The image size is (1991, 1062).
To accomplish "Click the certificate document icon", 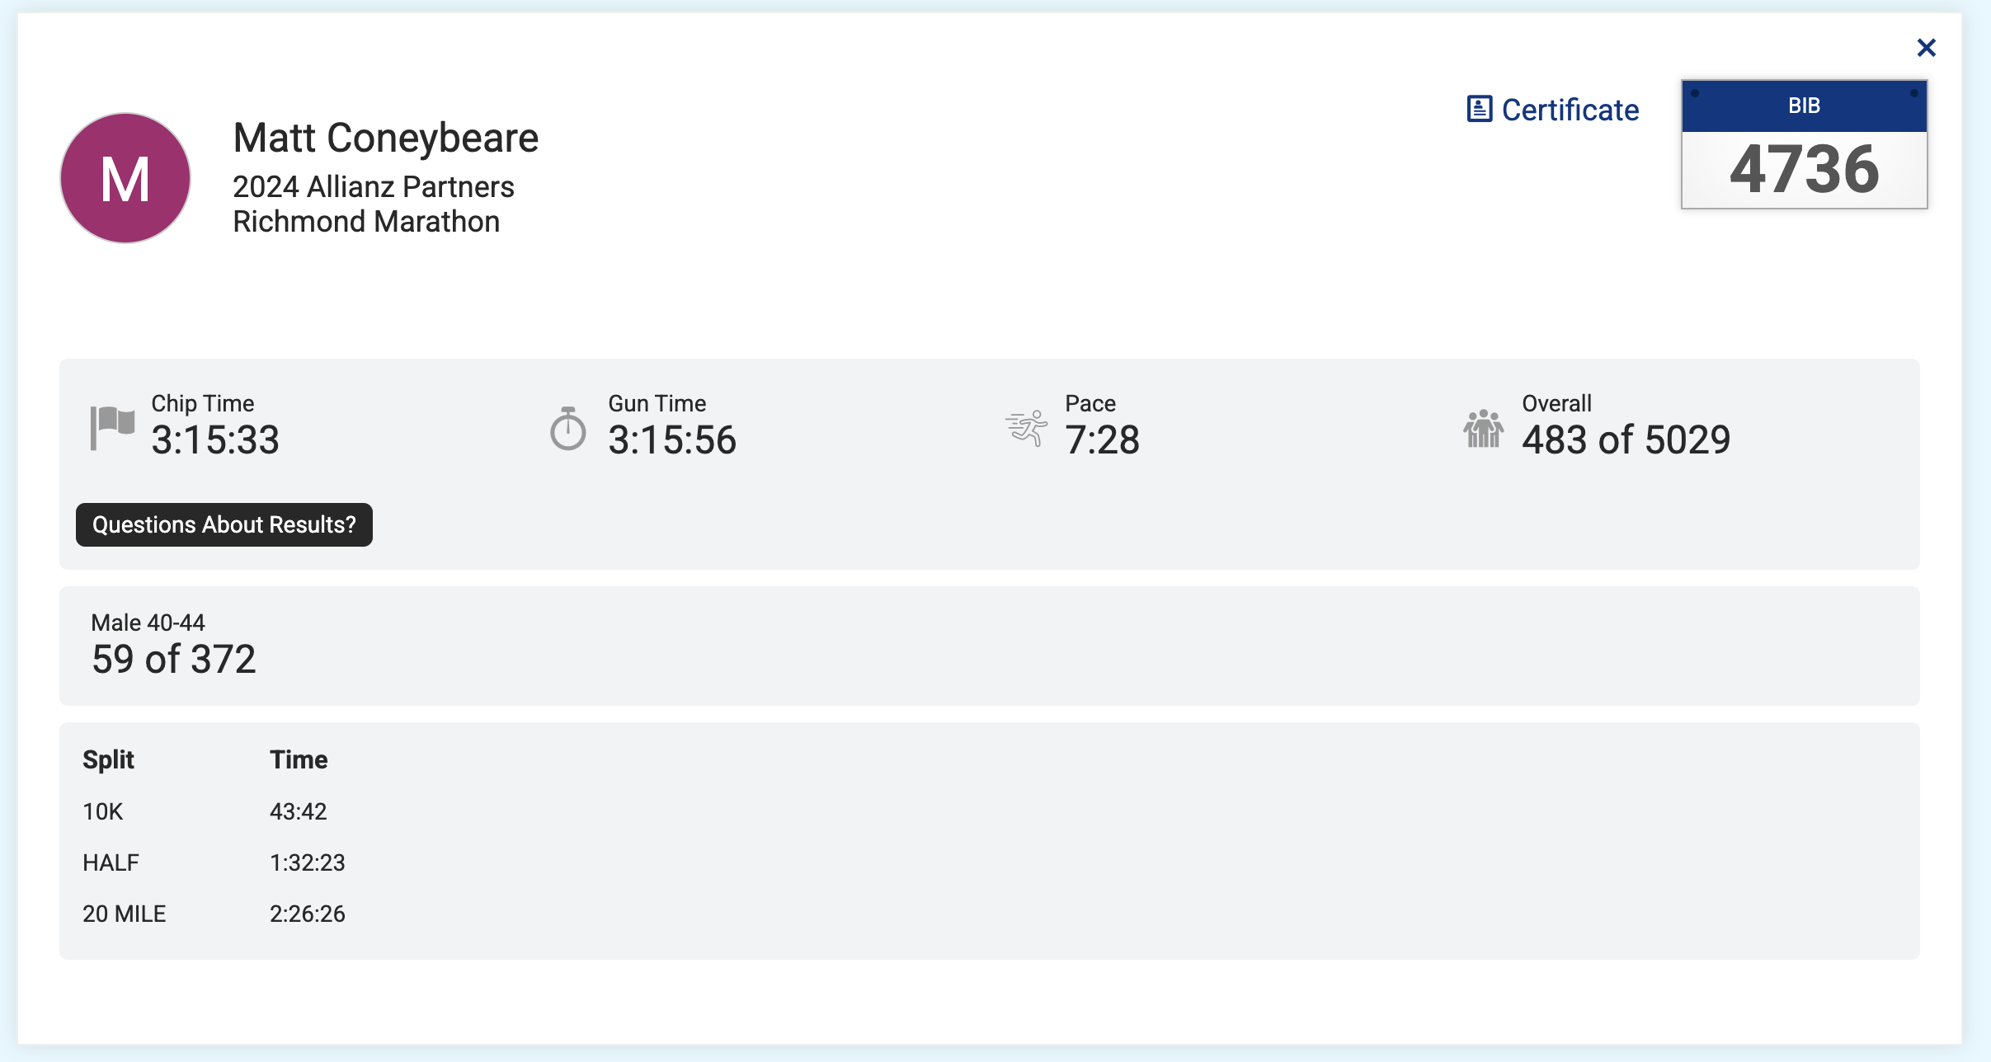I will point(1480,109).
